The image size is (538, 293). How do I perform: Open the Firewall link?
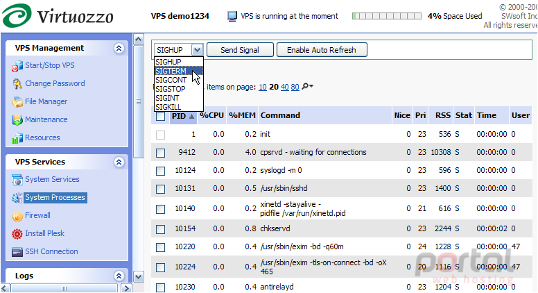37,215
